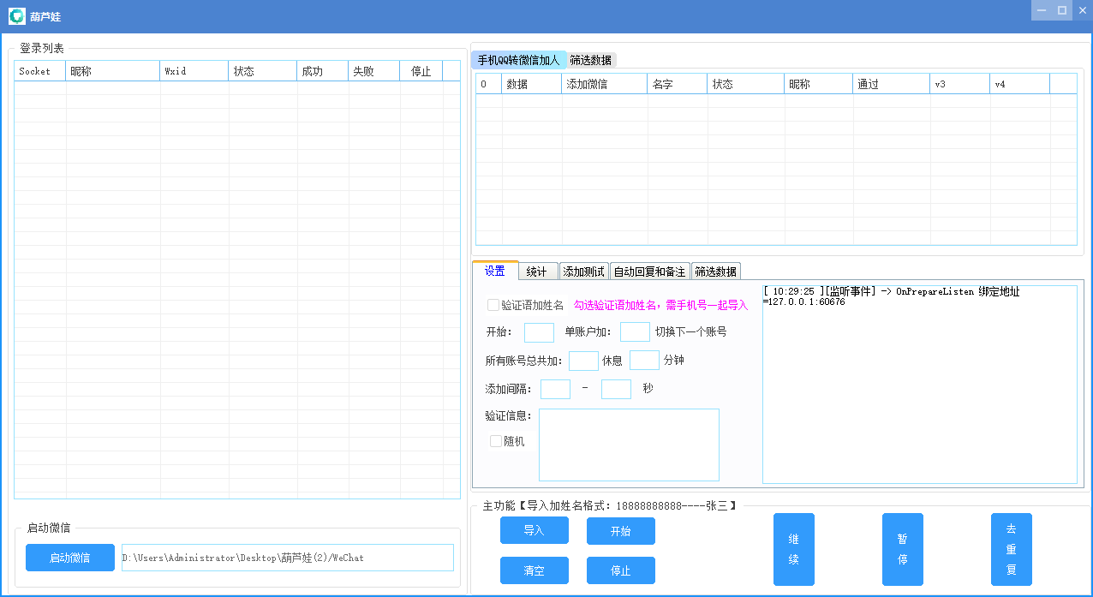Click the 数据 column header
This screenshot has width=1093, height=597.
point(532,84)
